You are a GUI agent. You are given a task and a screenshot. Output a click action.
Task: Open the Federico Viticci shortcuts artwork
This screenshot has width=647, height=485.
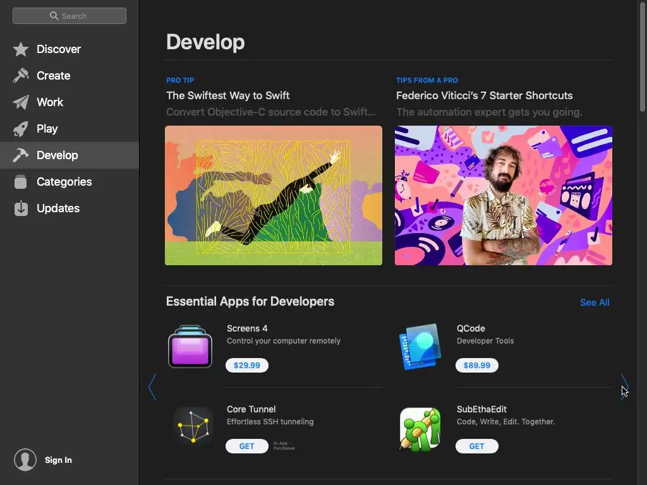click(504, 196)
